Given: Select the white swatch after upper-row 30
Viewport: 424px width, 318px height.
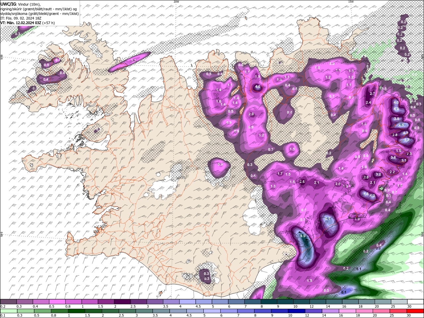Looking at the screenshot, I should point(415,301).
